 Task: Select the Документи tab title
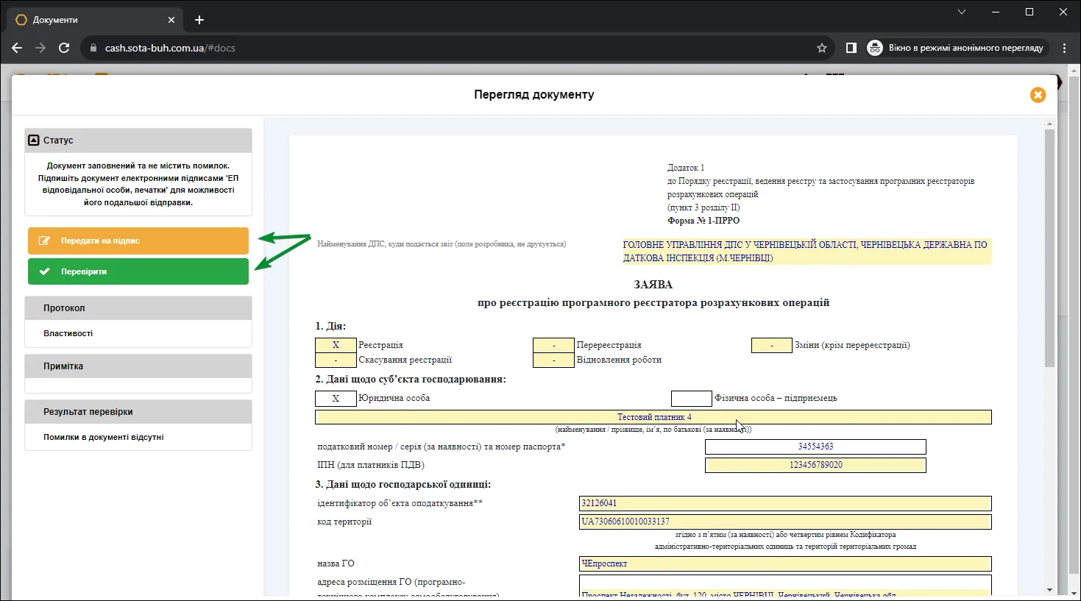tap(55, 20)
